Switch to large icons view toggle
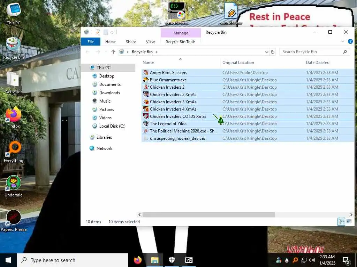This screenshot has height=267, width=357. [x=349, y=221]
